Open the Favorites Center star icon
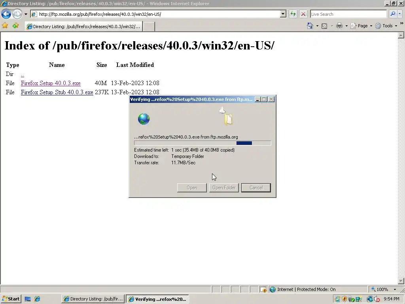This screenshot has height=304, width=405. (x=5, y=26)
